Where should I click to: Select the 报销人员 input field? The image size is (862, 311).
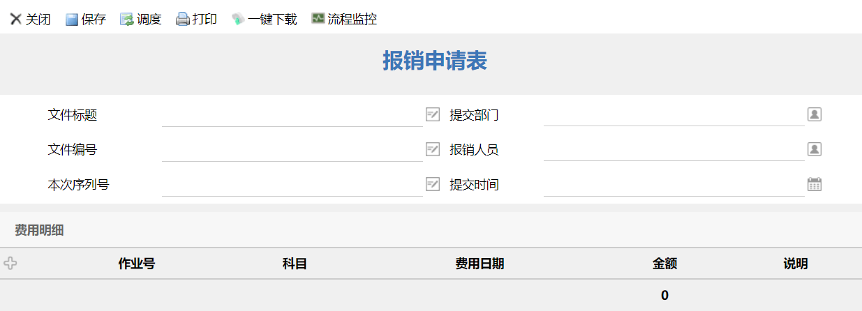click(x=674, y=150)
